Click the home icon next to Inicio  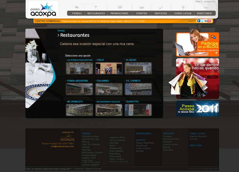(201, 1)
